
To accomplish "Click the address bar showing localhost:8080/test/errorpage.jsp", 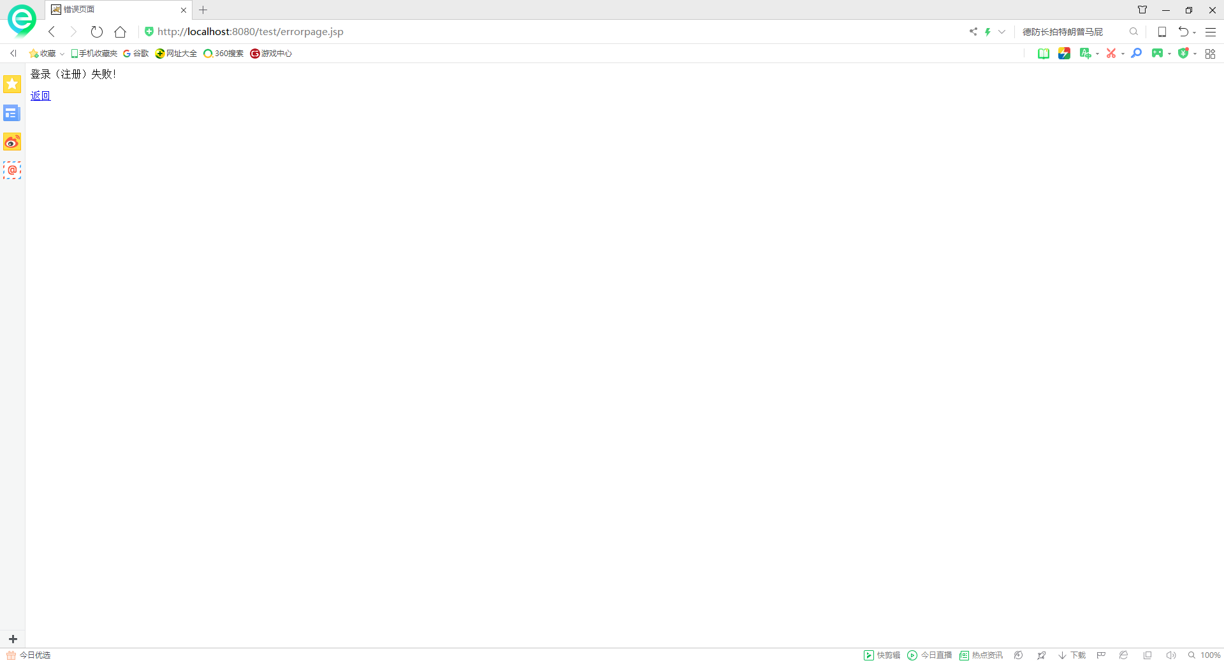I will click(x=250, y=32).
